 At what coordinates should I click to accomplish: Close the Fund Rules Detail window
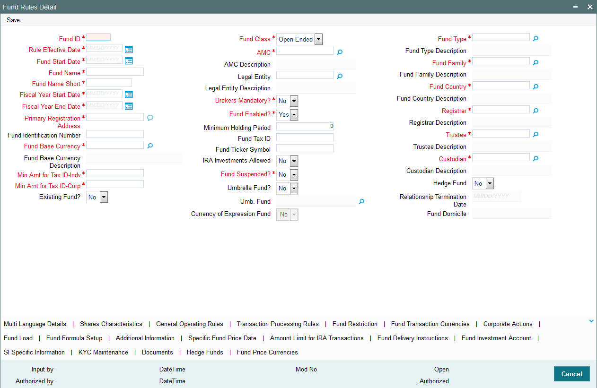(590, 7)
